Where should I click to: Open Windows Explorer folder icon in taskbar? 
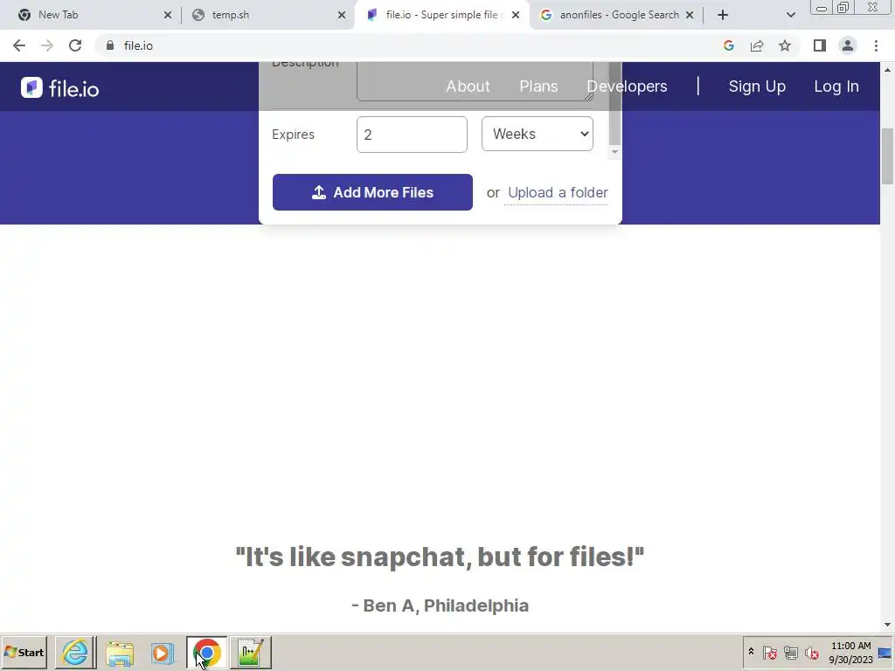pos(119,652)
